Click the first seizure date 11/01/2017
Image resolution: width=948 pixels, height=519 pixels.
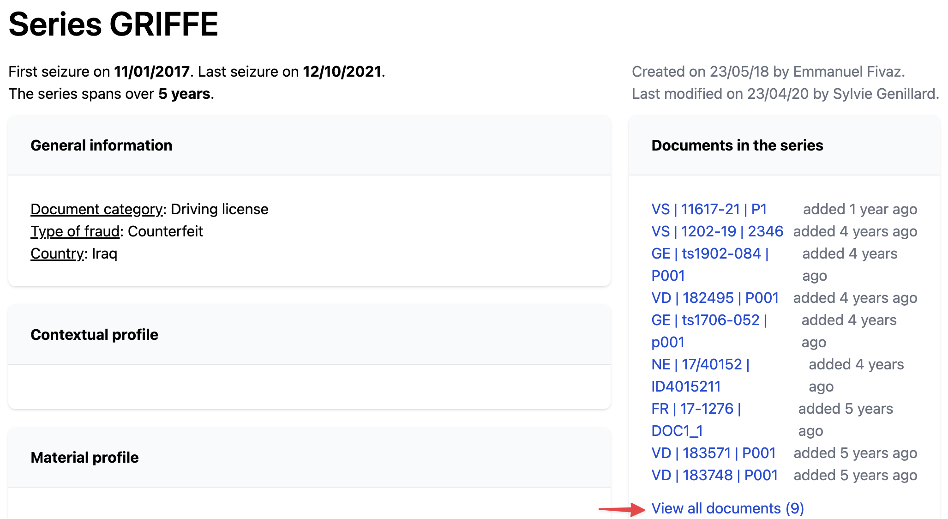(152, 72)
